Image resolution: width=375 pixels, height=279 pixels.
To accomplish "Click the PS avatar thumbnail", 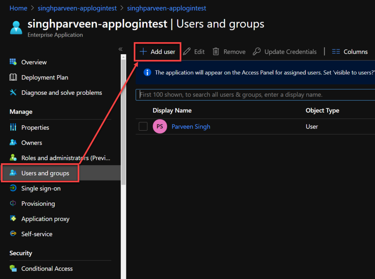I will [x=160, y=126].
